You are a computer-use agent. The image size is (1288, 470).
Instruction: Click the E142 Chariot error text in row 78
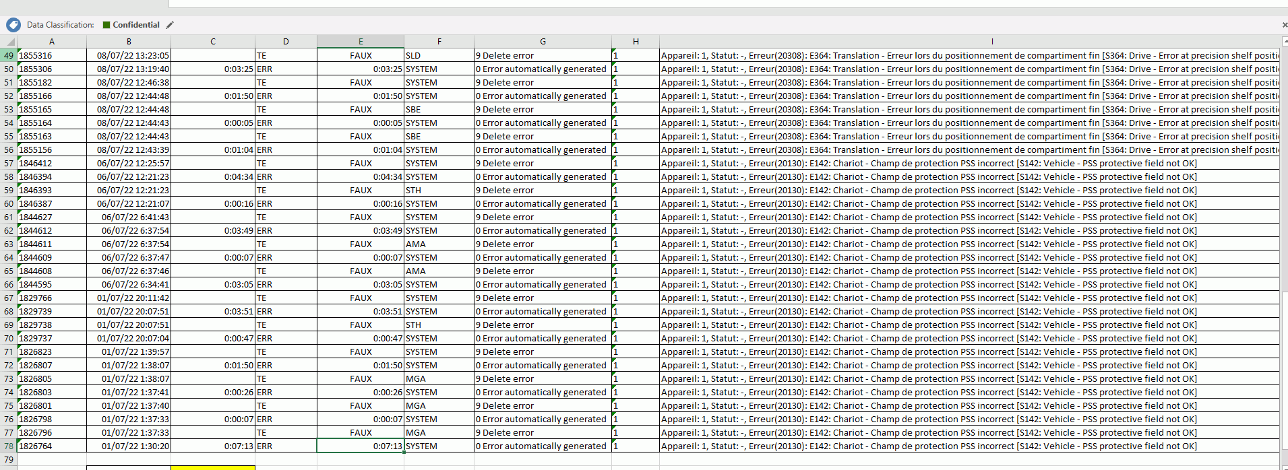tap(969, 446)
